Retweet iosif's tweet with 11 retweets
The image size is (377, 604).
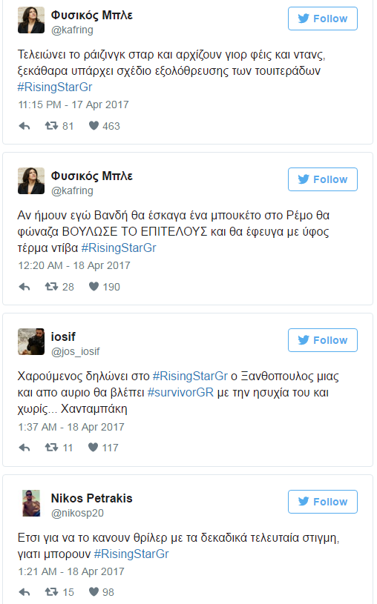(x=51, y=447)
